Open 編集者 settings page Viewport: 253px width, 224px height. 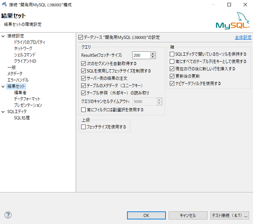tap(20, 93)
